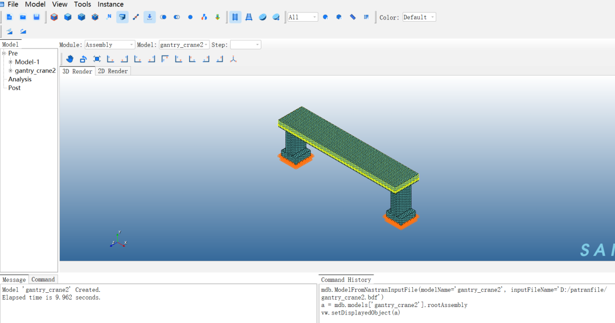Click the second overlapping ovals icon
The image size is (615, 323).
click(177, 17)
